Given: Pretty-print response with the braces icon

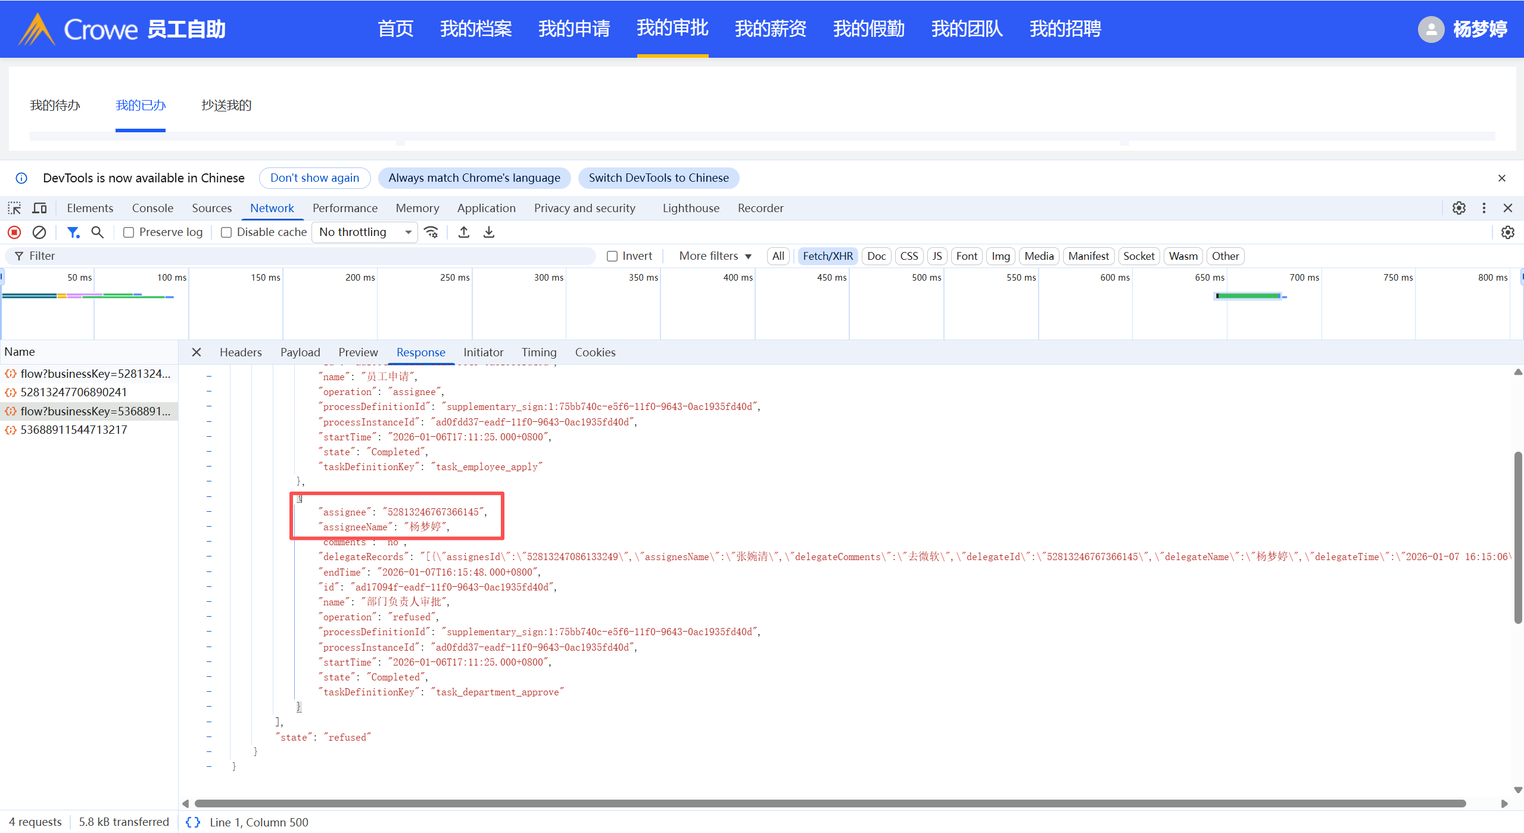Looking at the screenshot, I should pos(193,822).
